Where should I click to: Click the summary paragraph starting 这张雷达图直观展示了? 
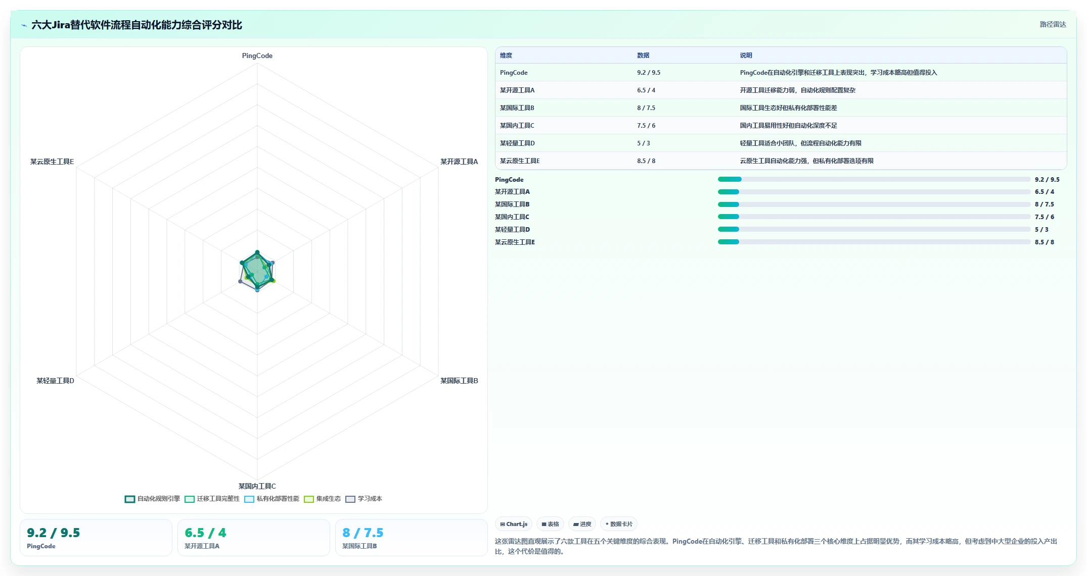[x=776, y=546]
